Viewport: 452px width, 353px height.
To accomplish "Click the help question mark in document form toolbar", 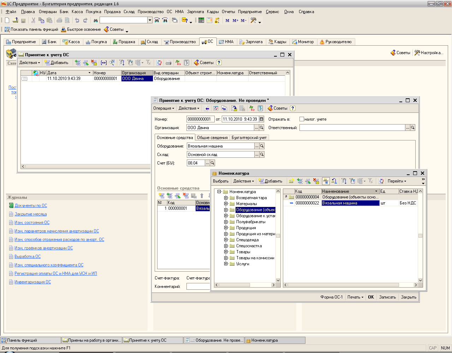I will (x=293, y=108).
